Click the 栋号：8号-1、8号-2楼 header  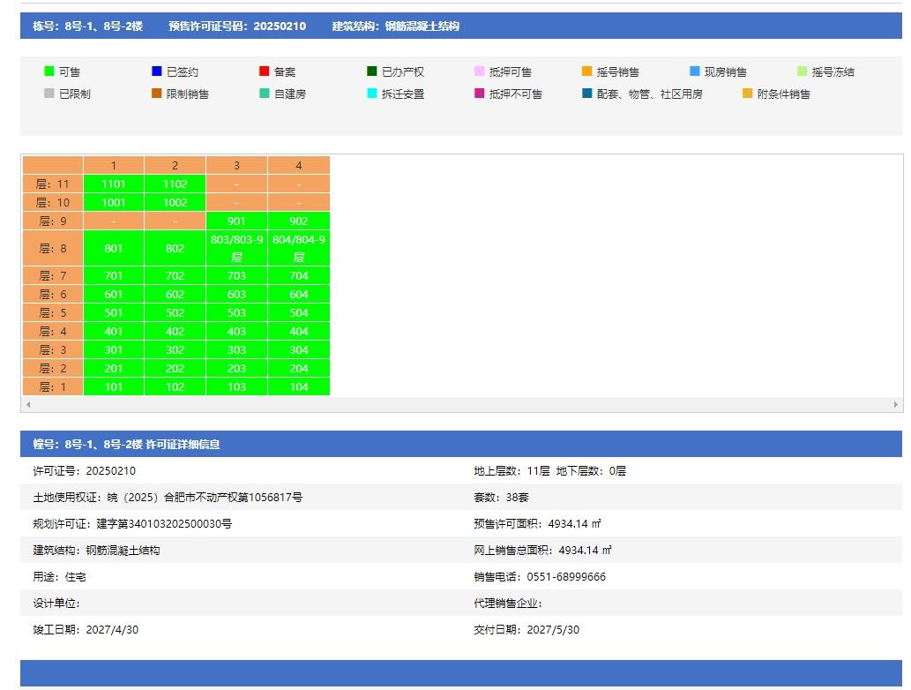(87, 26)
